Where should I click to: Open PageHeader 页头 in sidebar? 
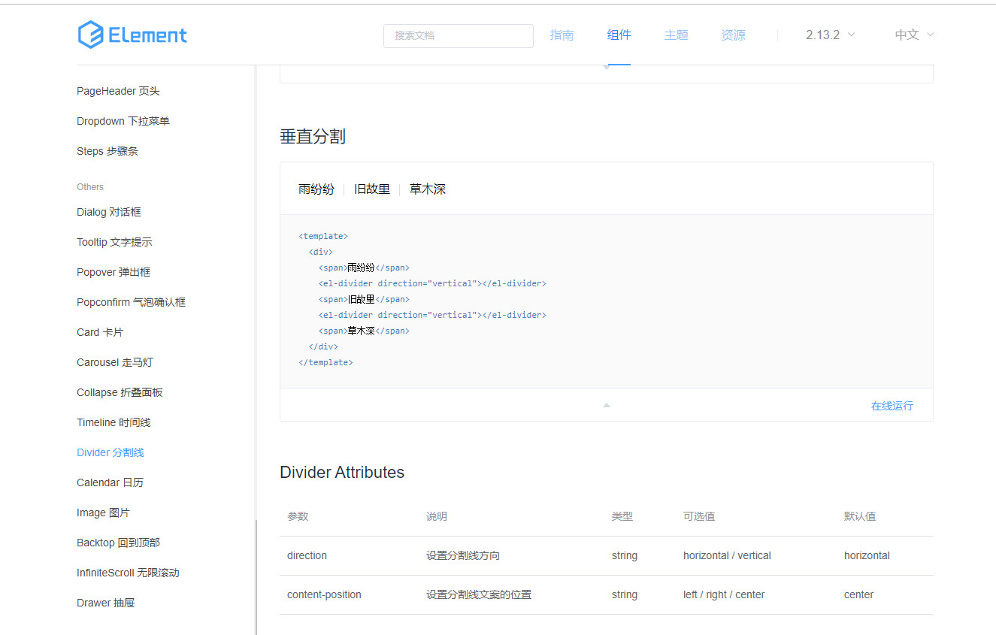pyautogui.click(x=118, y=91)
